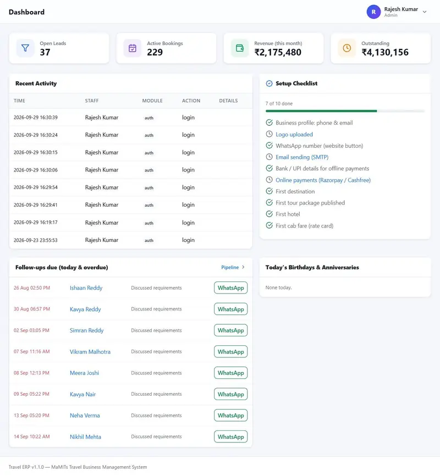
Task: Click the Travel ERP v1.1.0 footer text
Action: [78, 467]
